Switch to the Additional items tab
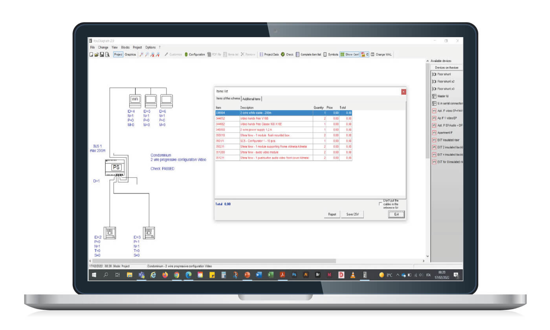Image resolution: width=550 pixels, height=330 pixels. coord(251,99)
